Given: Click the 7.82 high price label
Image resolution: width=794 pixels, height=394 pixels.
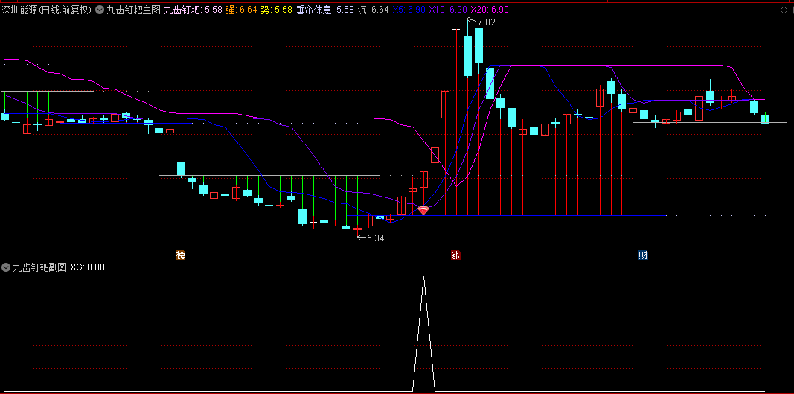Looking at the screenshot, I should coord(485,22).
